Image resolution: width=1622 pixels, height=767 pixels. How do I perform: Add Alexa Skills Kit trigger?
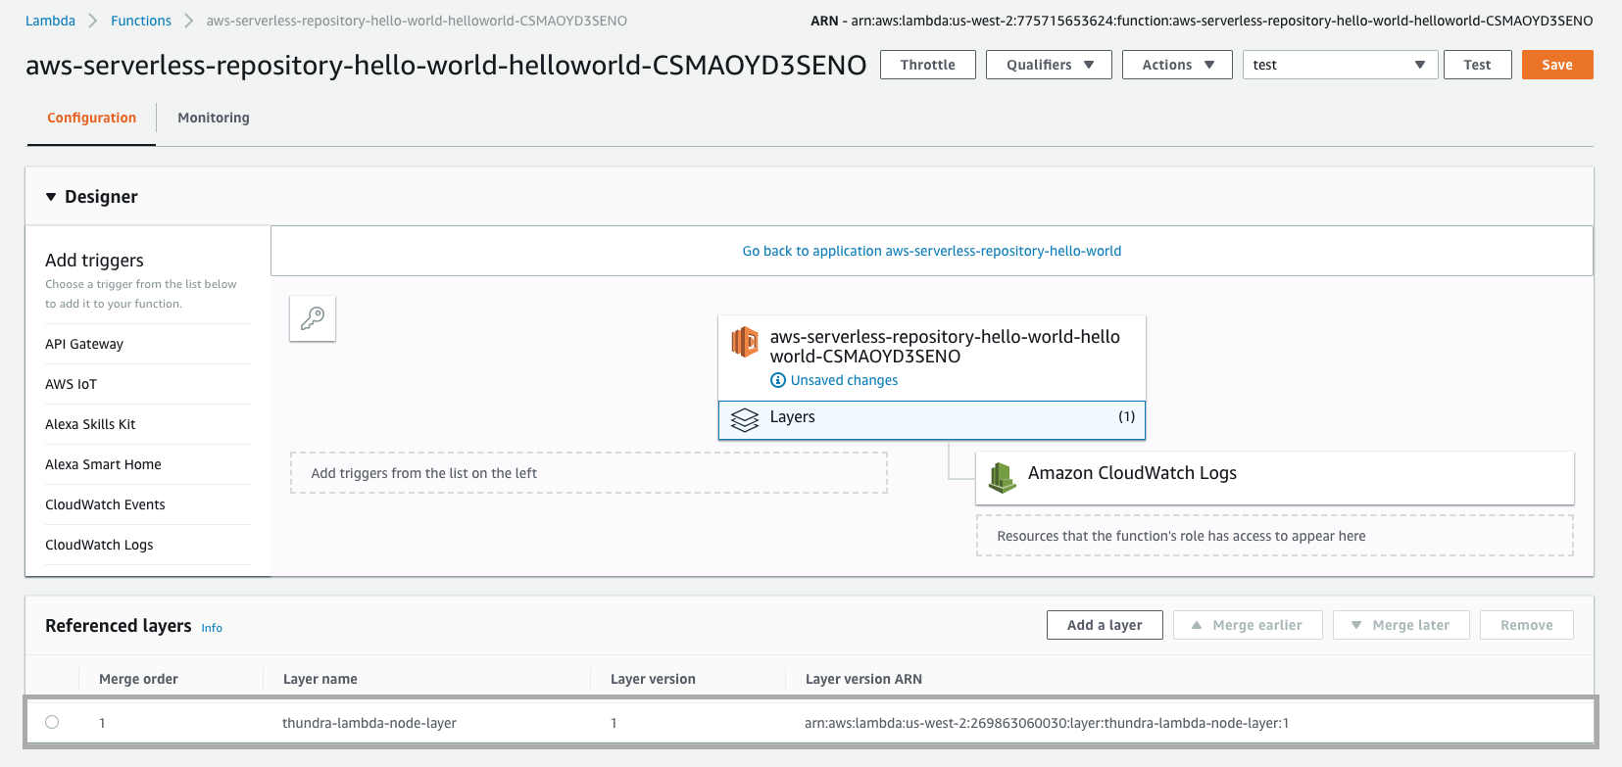coord(90,424)
